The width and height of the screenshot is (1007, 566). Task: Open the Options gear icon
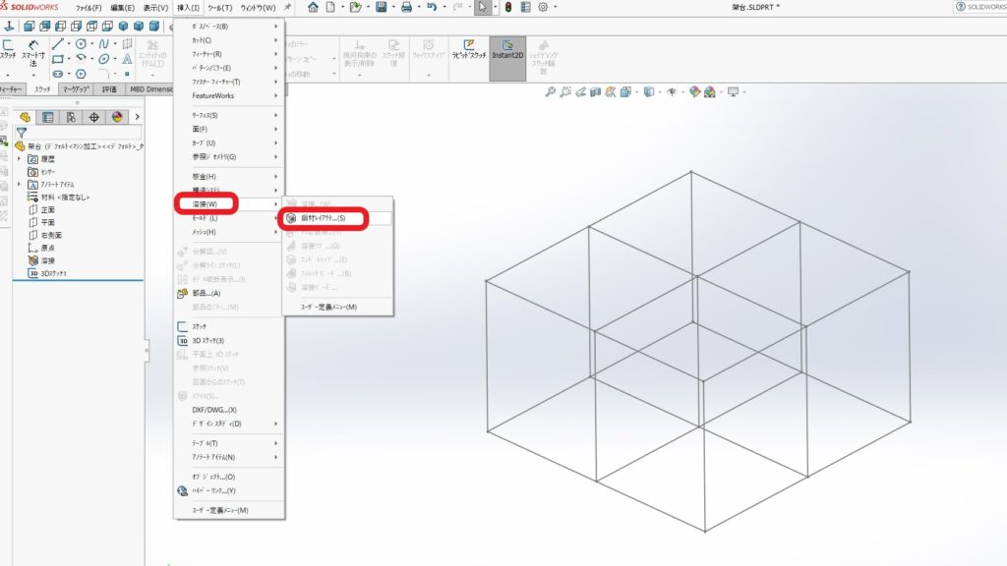tap(542, 7)
